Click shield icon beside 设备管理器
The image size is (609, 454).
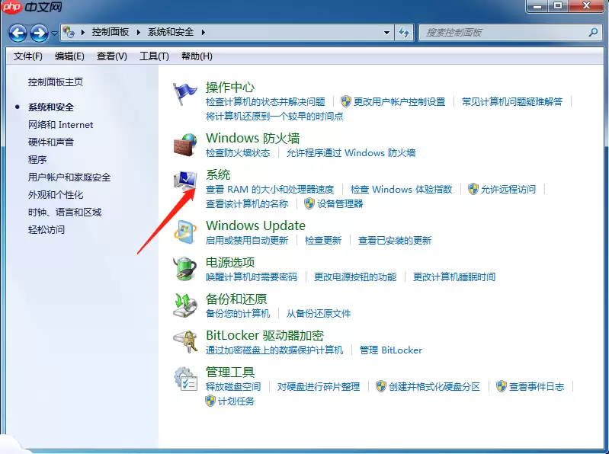[x=309, y=203]
